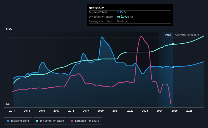Click the pink Earnings Per Share legend dot
The height and width of the screenshot is (128, 208).
pyautogui.click(x=72, y=121)
